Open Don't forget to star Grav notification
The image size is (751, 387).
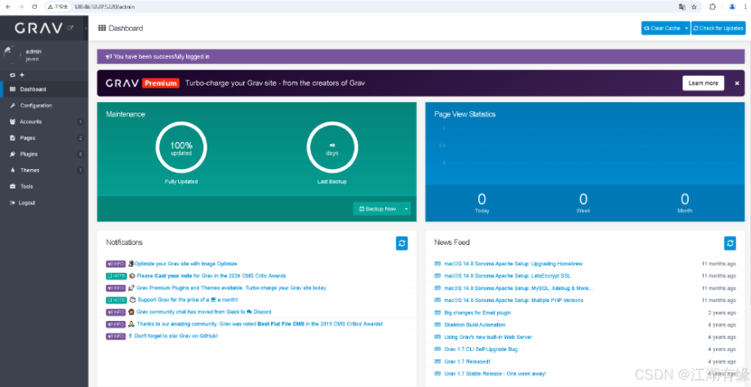[x=176, y=336]
